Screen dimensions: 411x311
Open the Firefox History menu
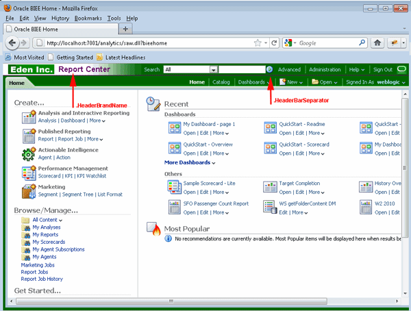tap(60, 18)
